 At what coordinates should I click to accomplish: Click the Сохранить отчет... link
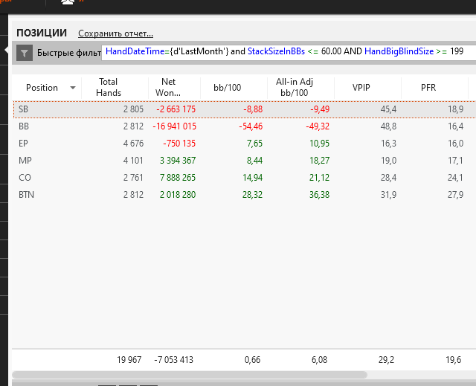tap(115, 33)
